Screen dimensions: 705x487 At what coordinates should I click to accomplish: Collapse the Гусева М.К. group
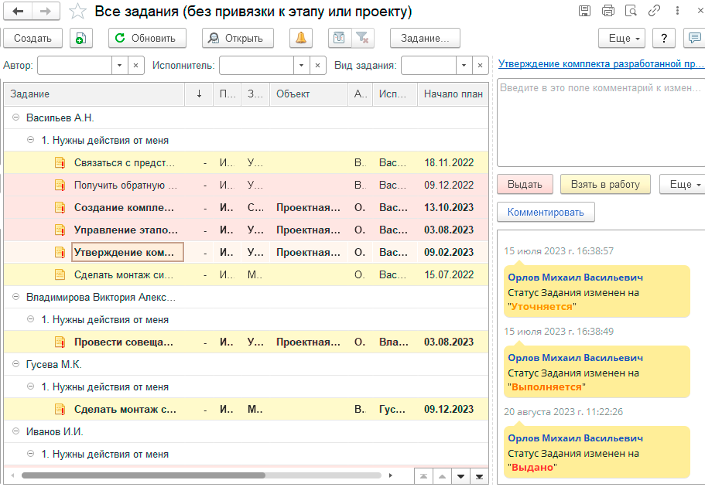[16, 365]
